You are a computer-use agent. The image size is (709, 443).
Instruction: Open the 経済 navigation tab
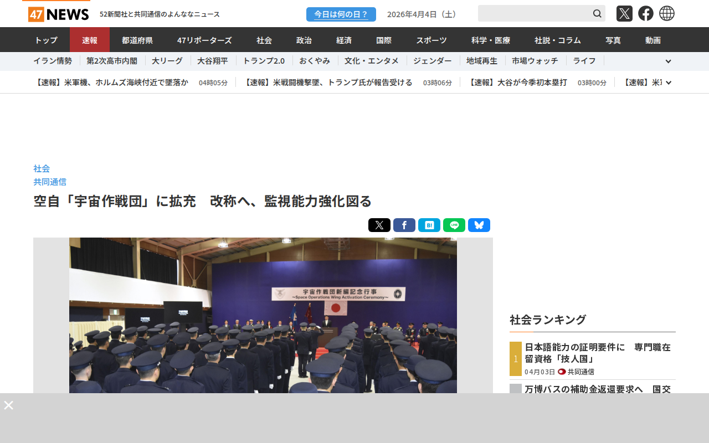[x=344, y=40]
